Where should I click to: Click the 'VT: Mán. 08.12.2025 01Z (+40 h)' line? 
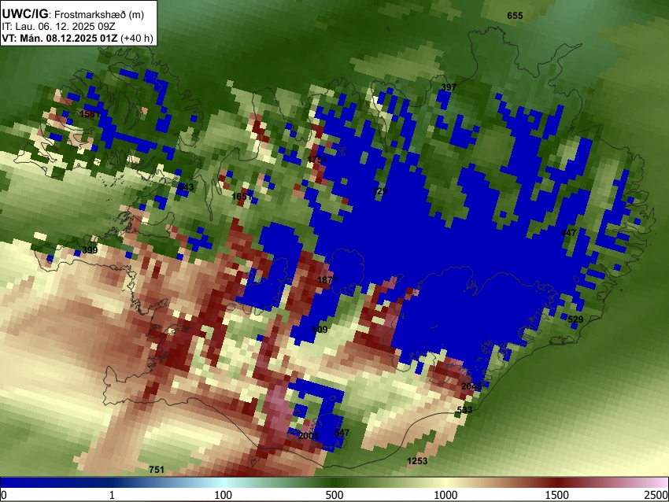click(77, 39)
